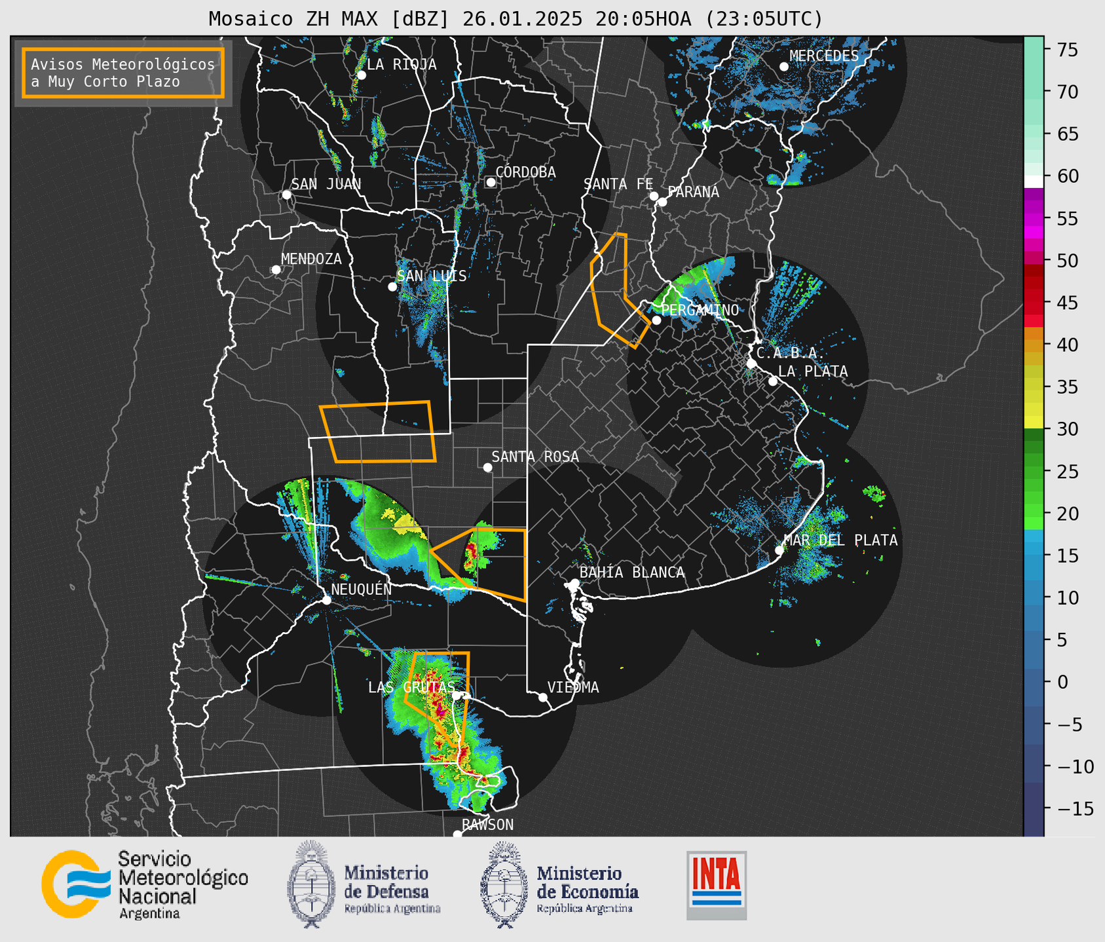The height and width of the screenshot is (942, 1105).
Task: Click the '45' tick label on color scale
Action: pos(1067,303)
